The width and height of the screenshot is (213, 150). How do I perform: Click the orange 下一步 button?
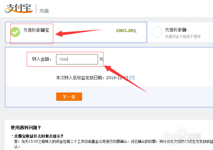pyautogui.click(x=69, y=97)
